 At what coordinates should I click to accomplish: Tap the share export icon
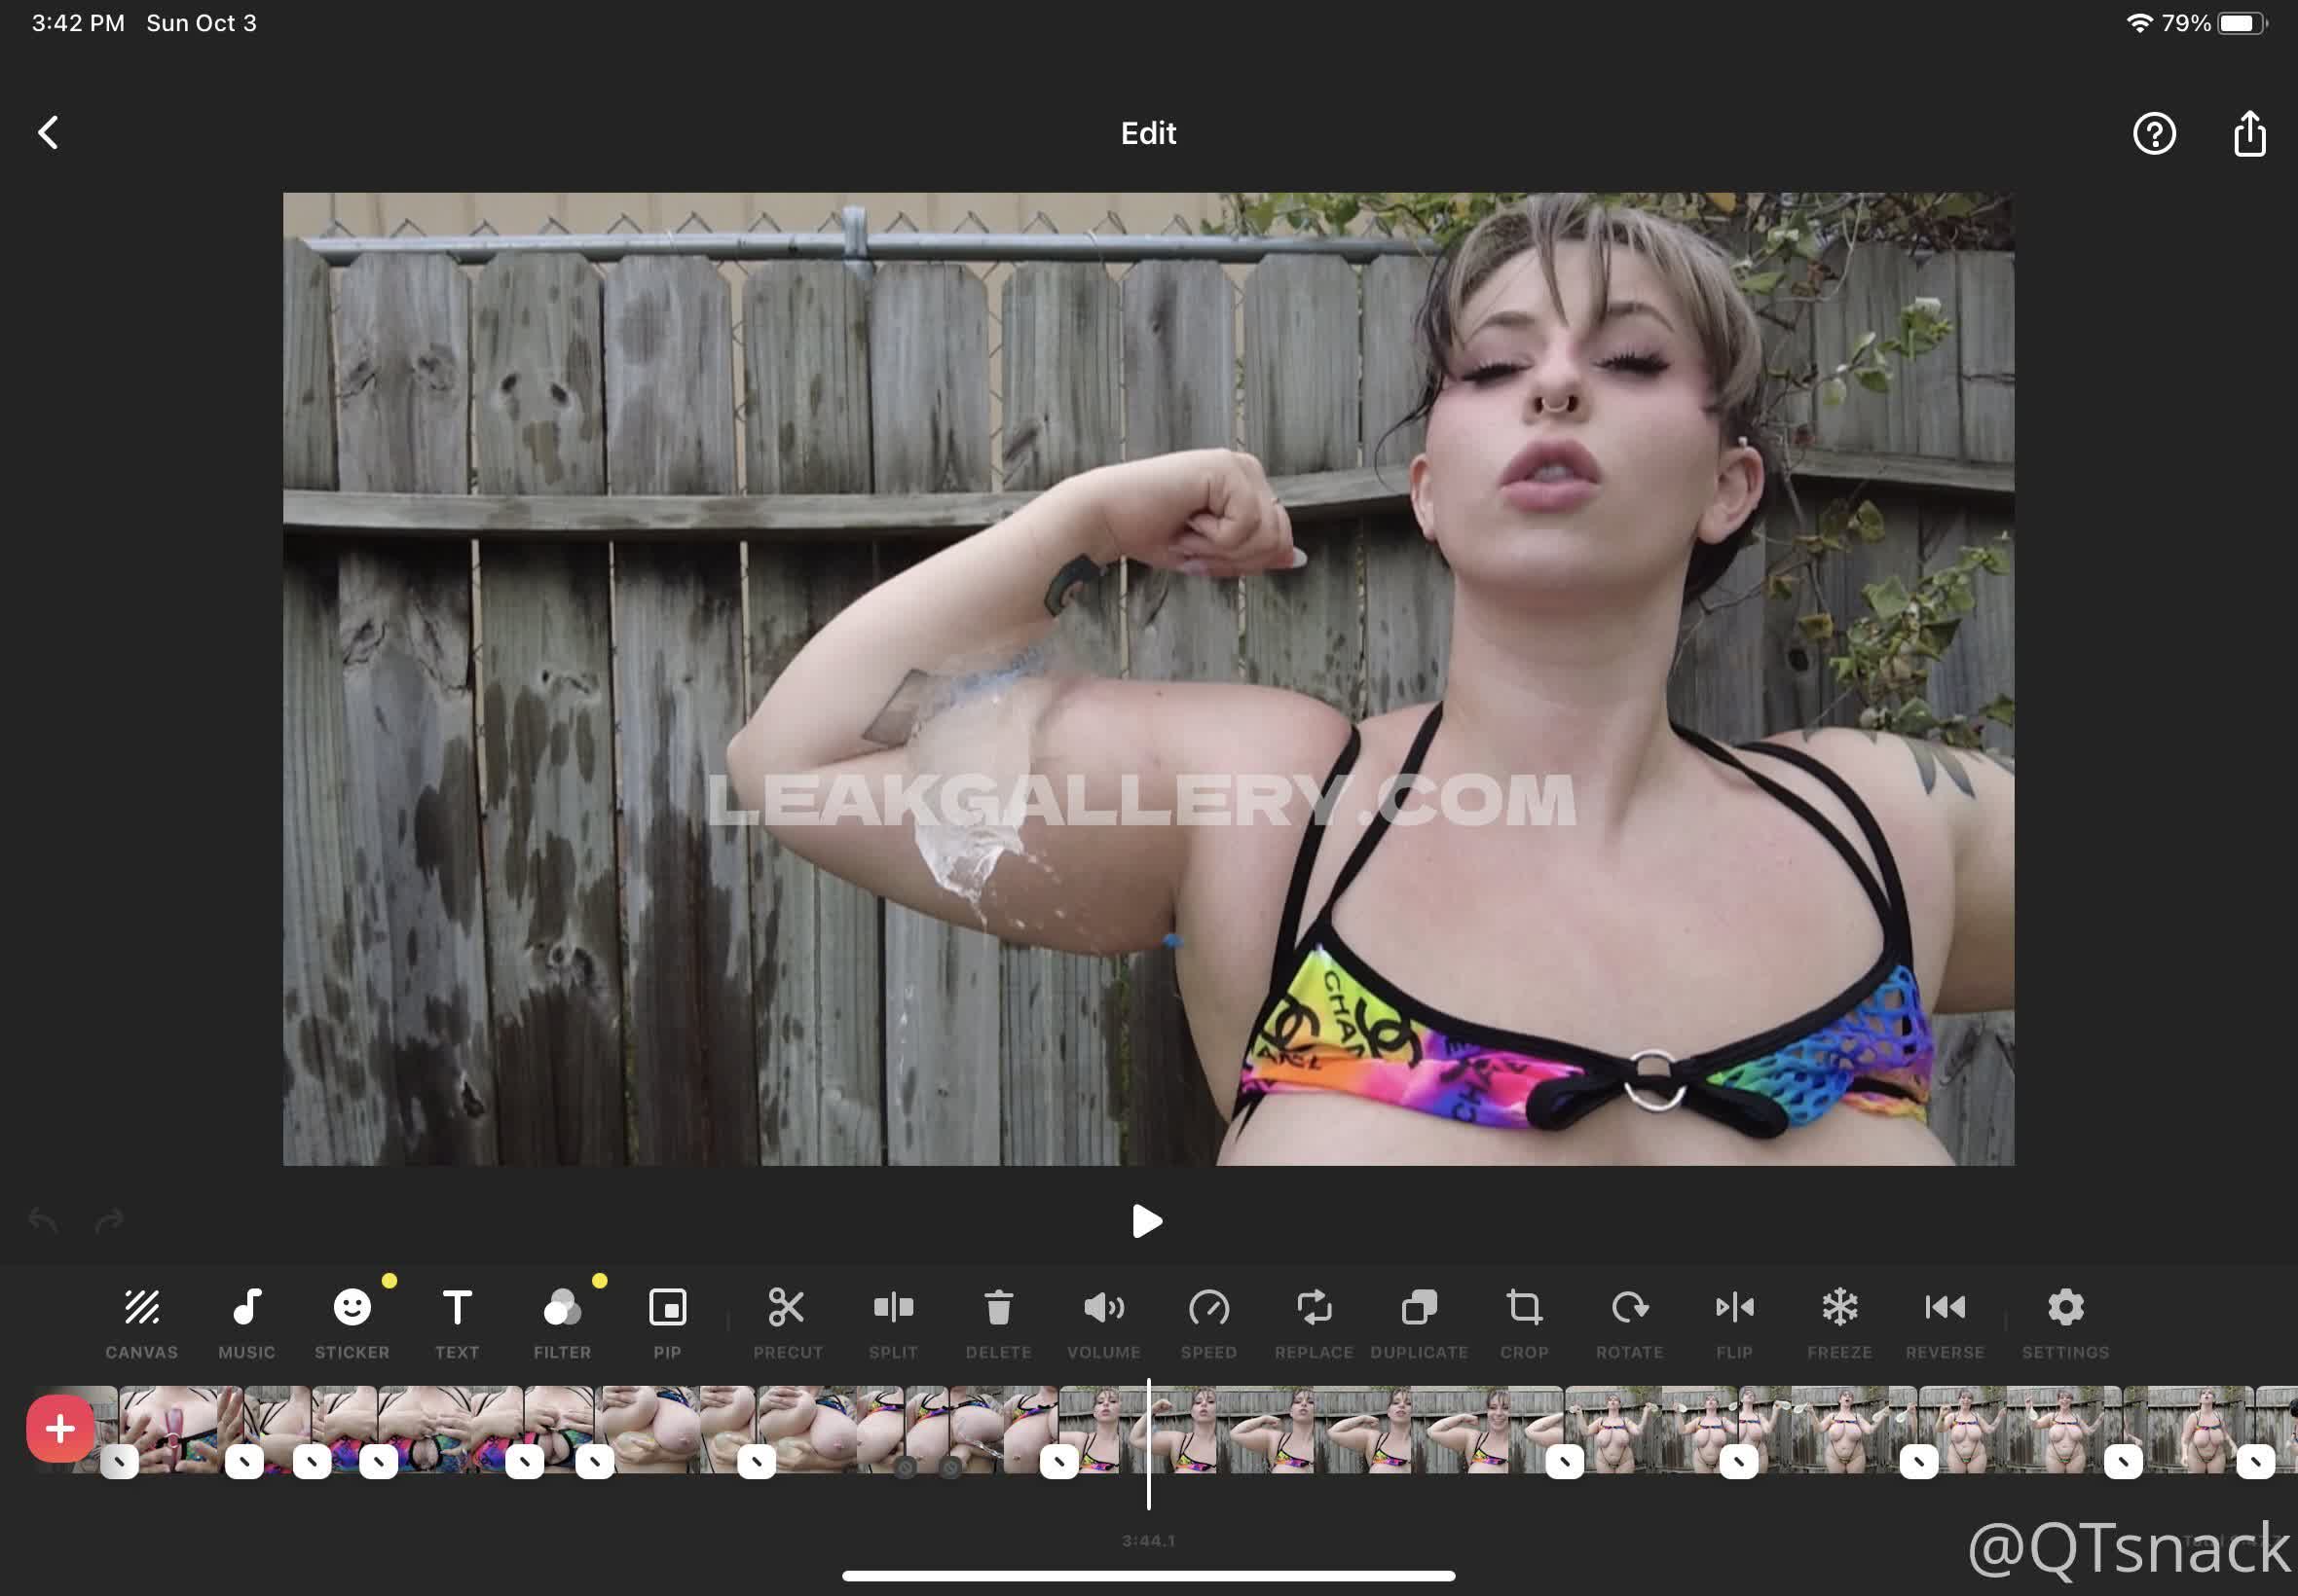pos(2249,133)
